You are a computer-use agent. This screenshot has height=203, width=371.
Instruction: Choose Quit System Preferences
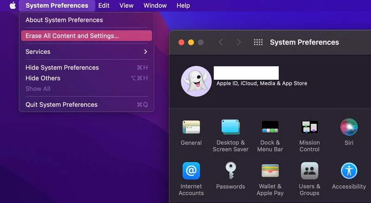[87, 105]
